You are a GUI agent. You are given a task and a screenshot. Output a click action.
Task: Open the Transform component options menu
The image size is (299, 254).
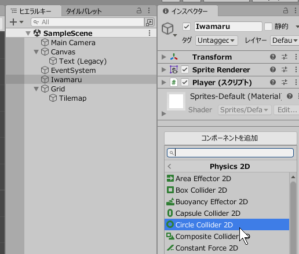(x=296, y=57)
